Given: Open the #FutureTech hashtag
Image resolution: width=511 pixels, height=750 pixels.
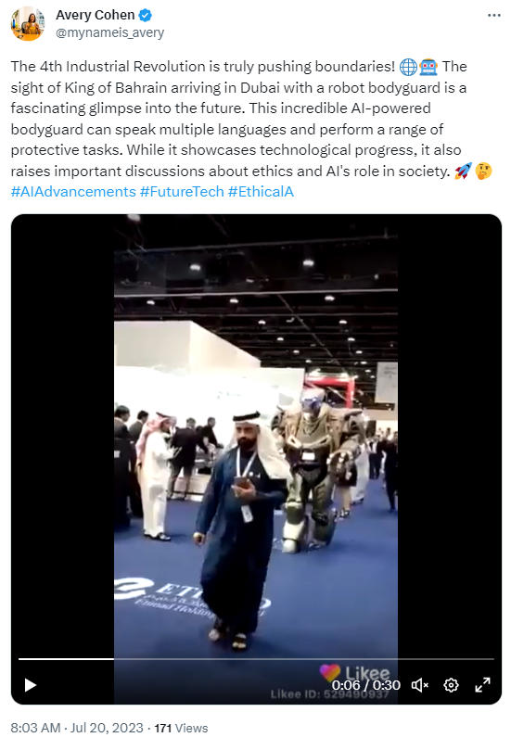Looking at the screenshot, I should click(x=182, y=192).
